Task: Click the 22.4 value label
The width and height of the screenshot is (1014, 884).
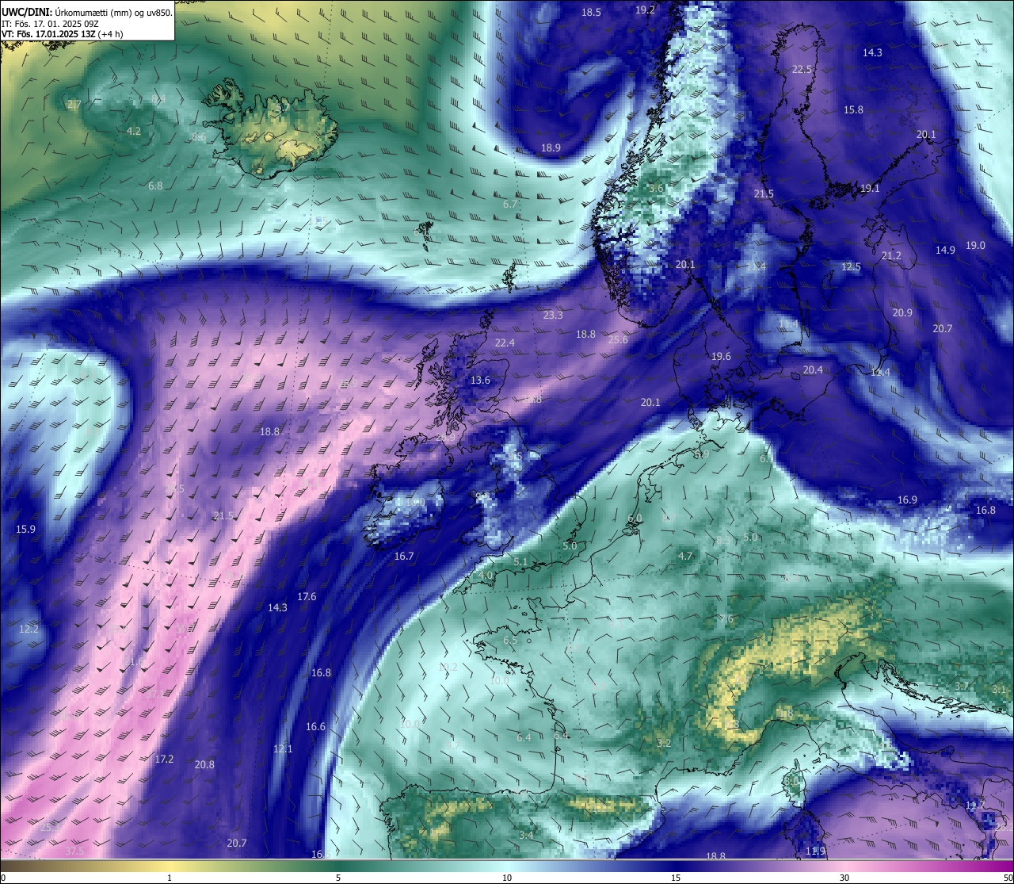Action: (505, 343)
